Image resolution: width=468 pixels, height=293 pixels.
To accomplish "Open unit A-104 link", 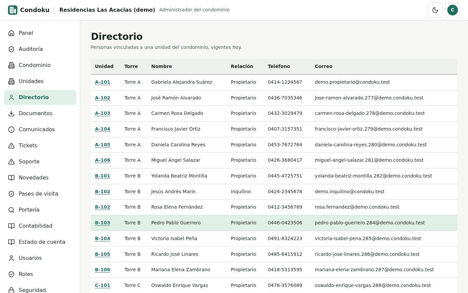I will tap(103, 129).
